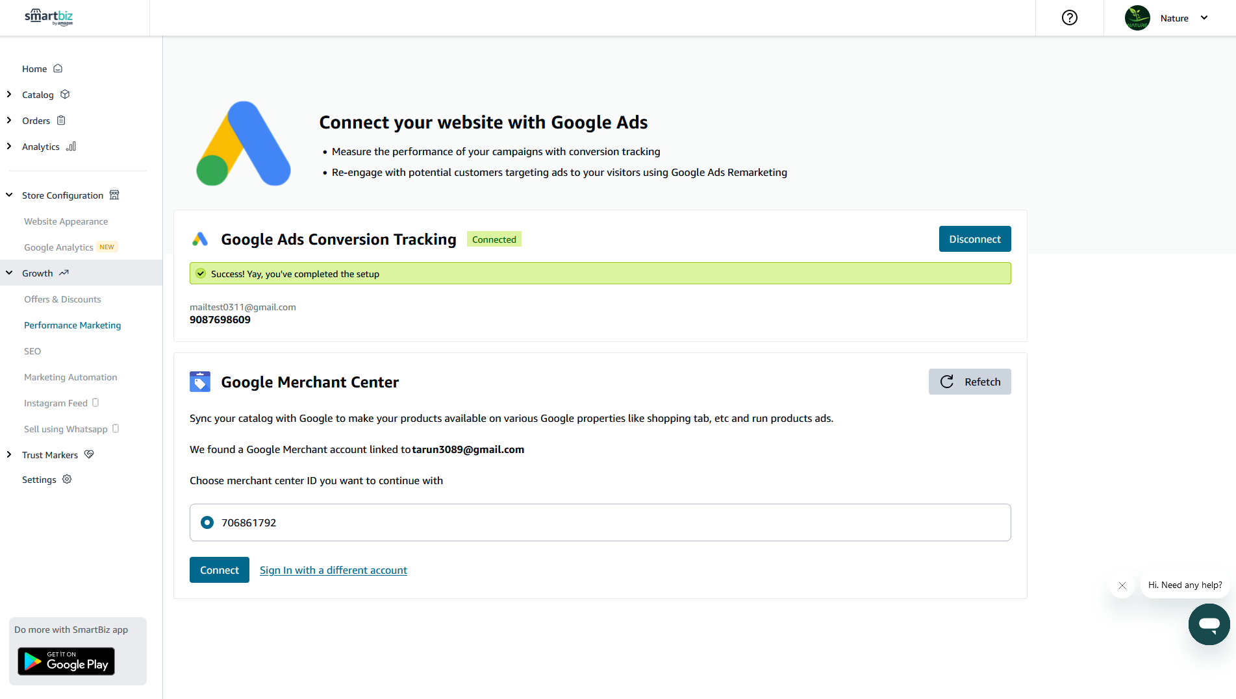Click the tarun3089@gmail.com email text
Viewport: 1236px width, 699px height.
click(x=468, y=449)
